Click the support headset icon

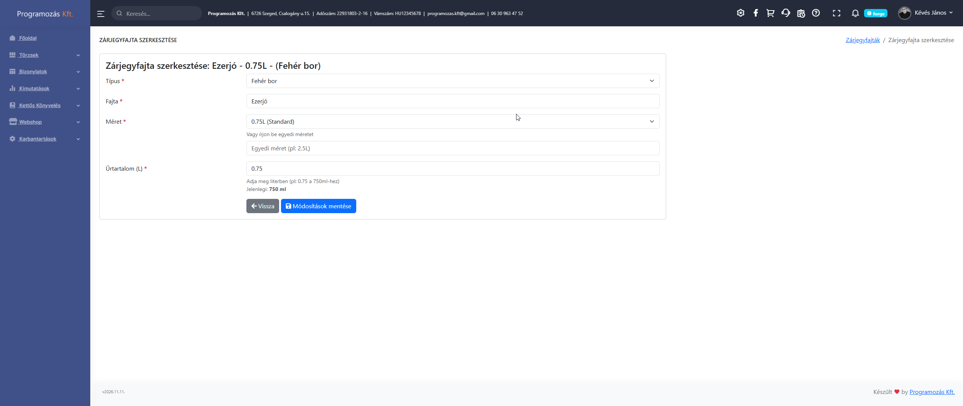[785, 13]
